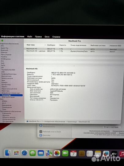Viewport: 124px width, 166px height.
Task: Sort by Точка подключения column header
Action: pos(78,45)
